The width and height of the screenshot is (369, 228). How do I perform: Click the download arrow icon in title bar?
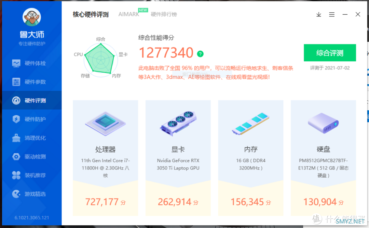point(319,14)
